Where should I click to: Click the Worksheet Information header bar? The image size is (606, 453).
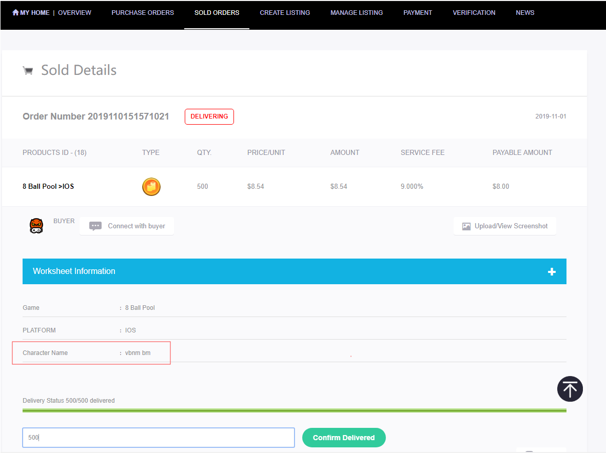[295, 271]
